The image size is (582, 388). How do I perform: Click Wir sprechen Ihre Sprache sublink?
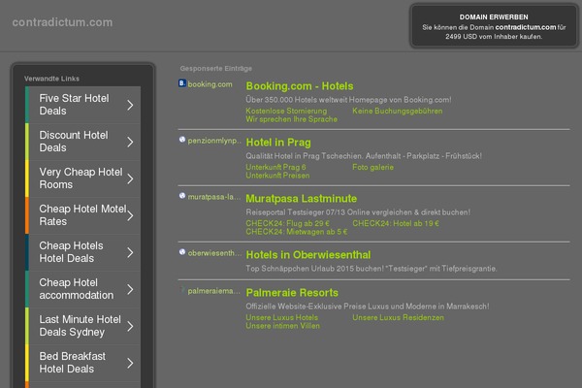[291, 119]
